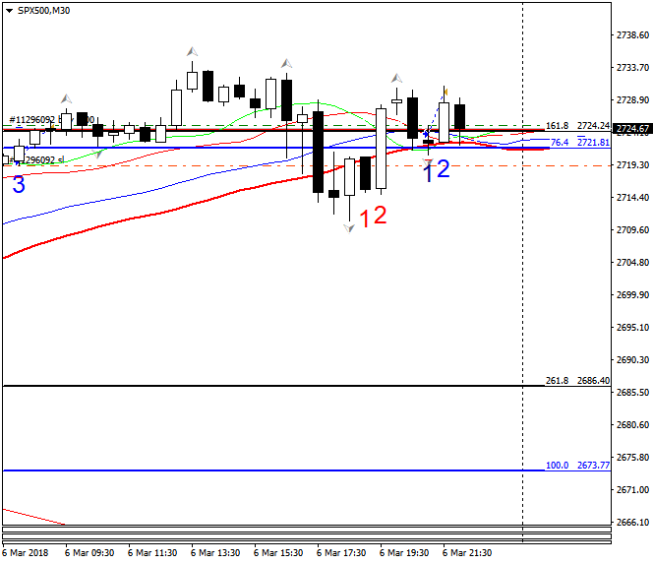Click the Fibonacci 261.8 level label 2686.40
Screen dimensions: 653x564
(x=577, y=381)
